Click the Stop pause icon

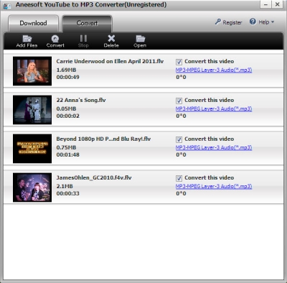[x=83, y=38]
